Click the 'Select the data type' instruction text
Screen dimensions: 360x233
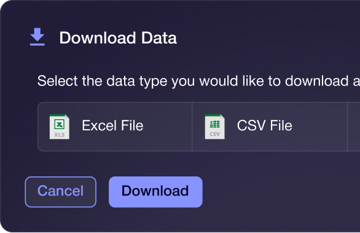point(198,81)
